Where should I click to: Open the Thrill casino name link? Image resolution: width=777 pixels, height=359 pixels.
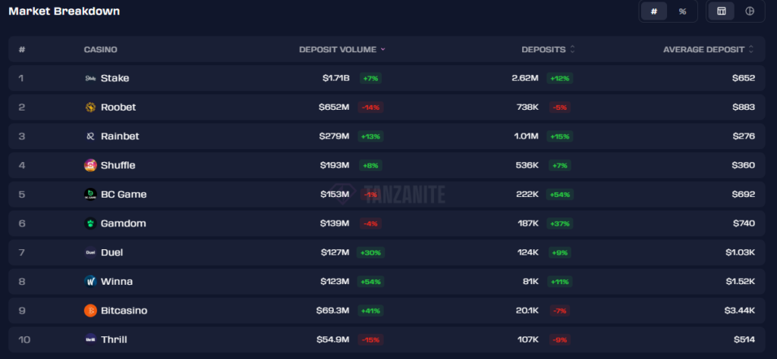[114, 339]
